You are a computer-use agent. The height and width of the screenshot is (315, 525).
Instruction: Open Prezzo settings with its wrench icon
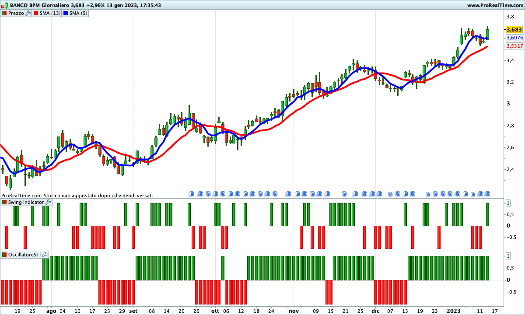pos(28,13)
